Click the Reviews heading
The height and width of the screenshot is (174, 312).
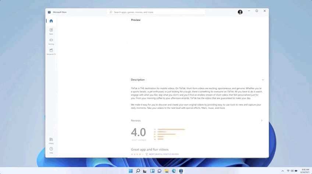click(136, 121)
